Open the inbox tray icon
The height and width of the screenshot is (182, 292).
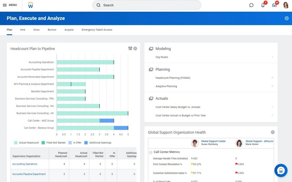tap(274, 5)
